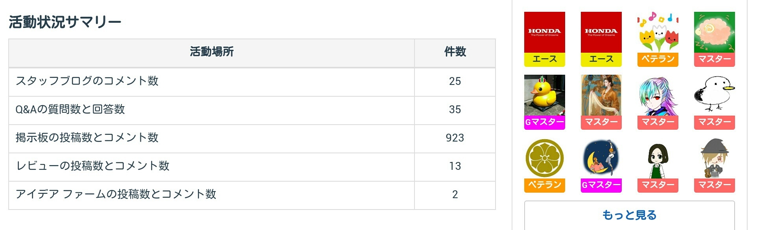Click the crescent moon fairy avatar
Screen dimensions: 759x230
(601, 158)
